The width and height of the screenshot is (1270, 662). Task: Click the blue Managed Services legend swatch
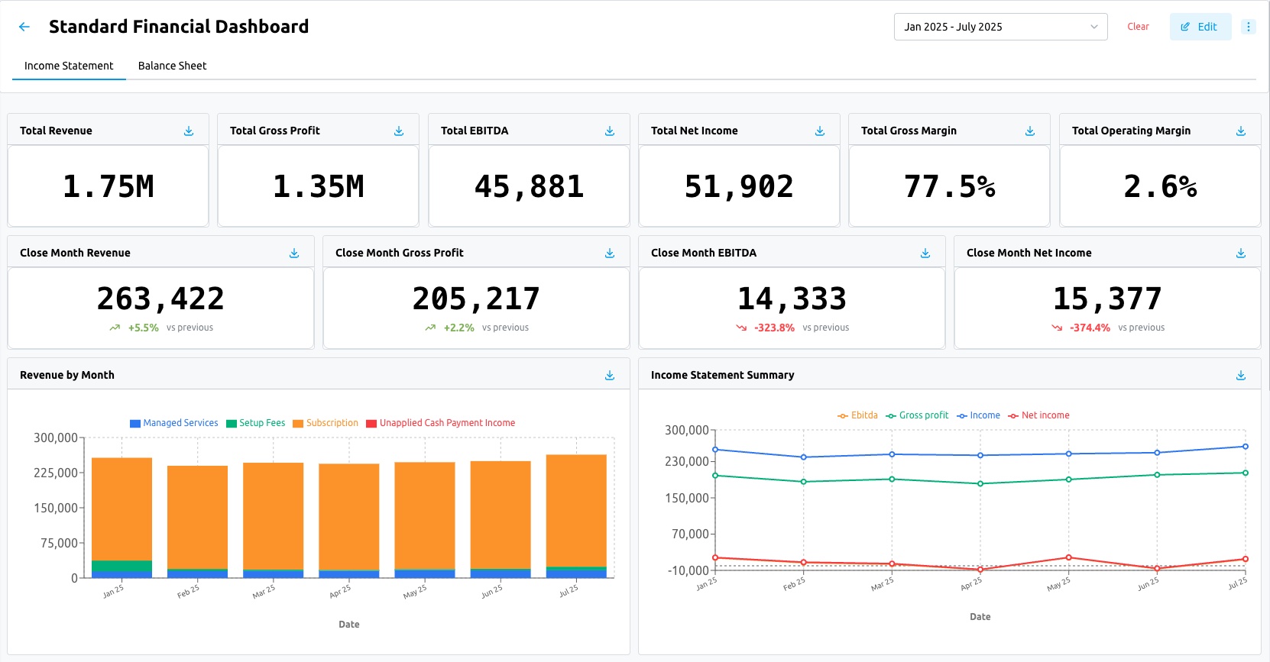pyautogui.click(x=135, y=424)
